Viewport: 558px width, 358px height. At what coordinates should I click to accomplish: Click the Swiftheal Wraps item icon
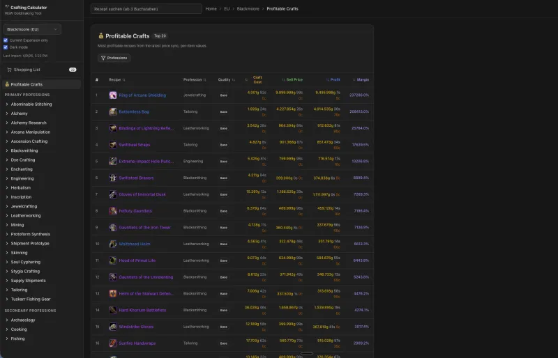click(113, 145)
